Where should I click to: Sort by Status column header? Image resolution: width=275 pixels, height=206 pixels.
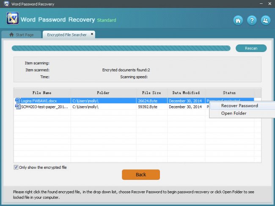click(229, 93)
